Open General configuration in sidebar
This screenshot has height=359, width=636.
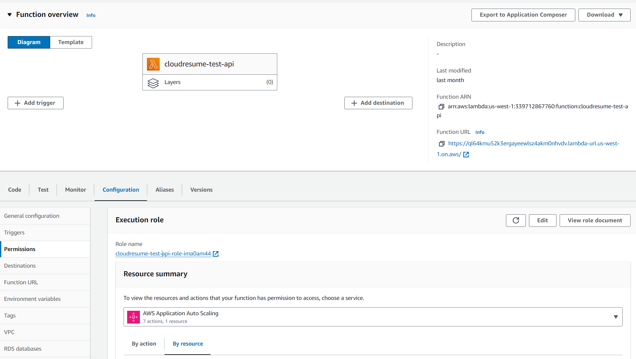45,216
